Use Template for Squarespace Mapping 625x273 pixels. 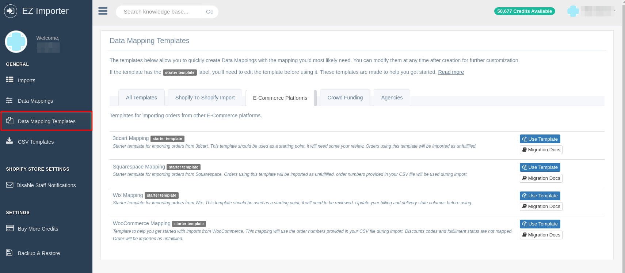coord(540,167)
